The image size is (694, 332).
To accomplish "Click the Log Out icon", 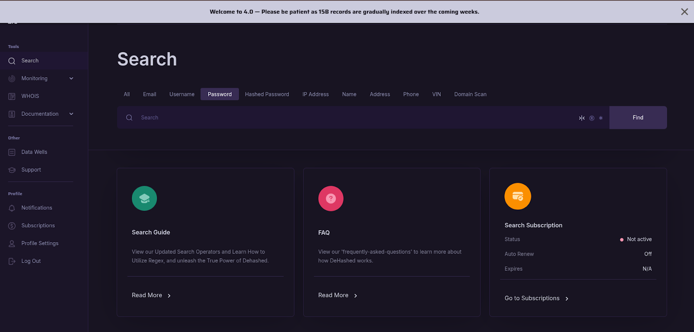I will 12,261.
